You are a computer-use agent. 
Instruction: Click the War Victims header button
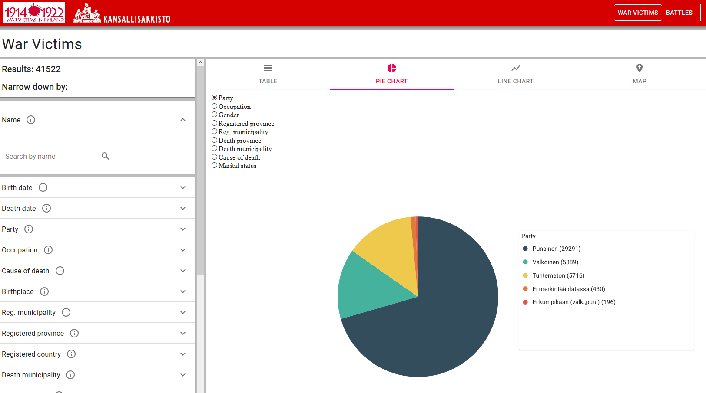coord(637,13)
